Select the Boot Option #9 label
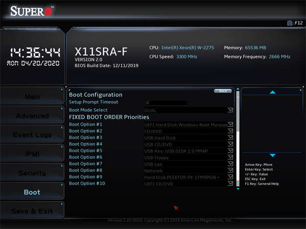Image resolution: width=306 pixels, height=229 pixels. 86,177
